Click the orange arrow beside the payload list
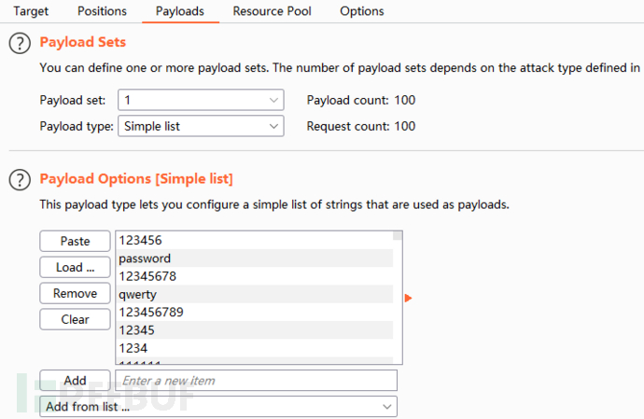Screen dimensions: 644x419 [408, 298]
